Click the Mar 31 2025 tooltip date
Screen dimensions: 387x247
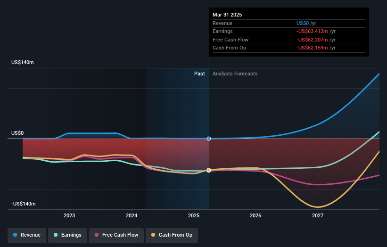click(x=227, y=15)
